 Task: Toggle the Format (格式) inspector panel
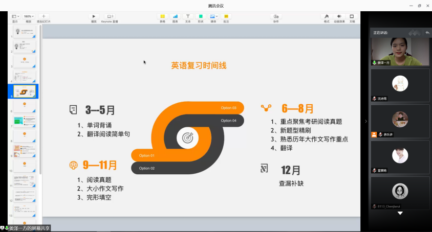click(326, 16)
